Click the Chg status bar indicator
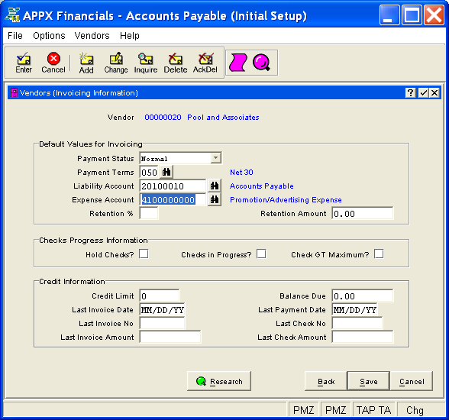 click(415, 410)
